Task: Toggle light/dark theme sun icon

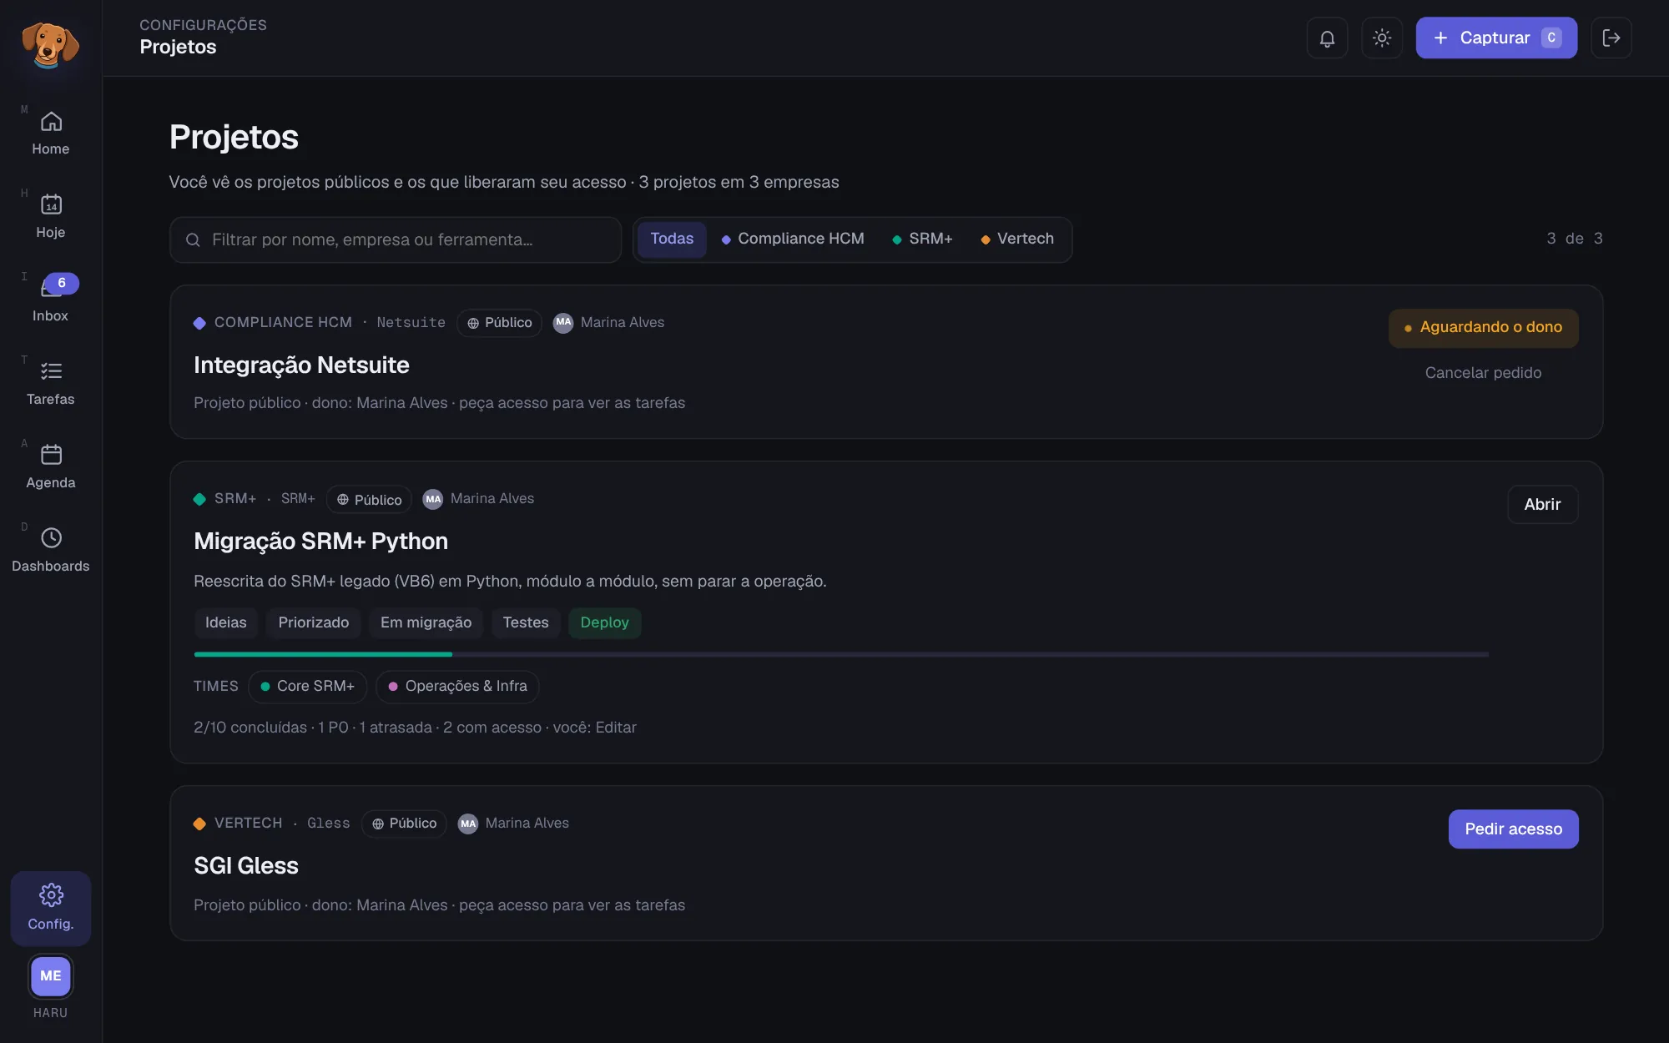Action: tap(1382, 38)
